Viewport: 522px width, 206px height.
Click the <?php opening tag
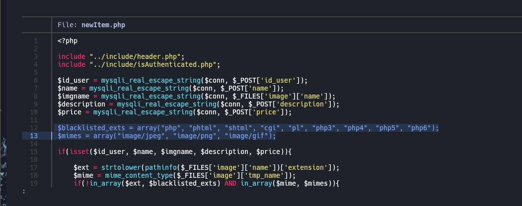[68, 41]
